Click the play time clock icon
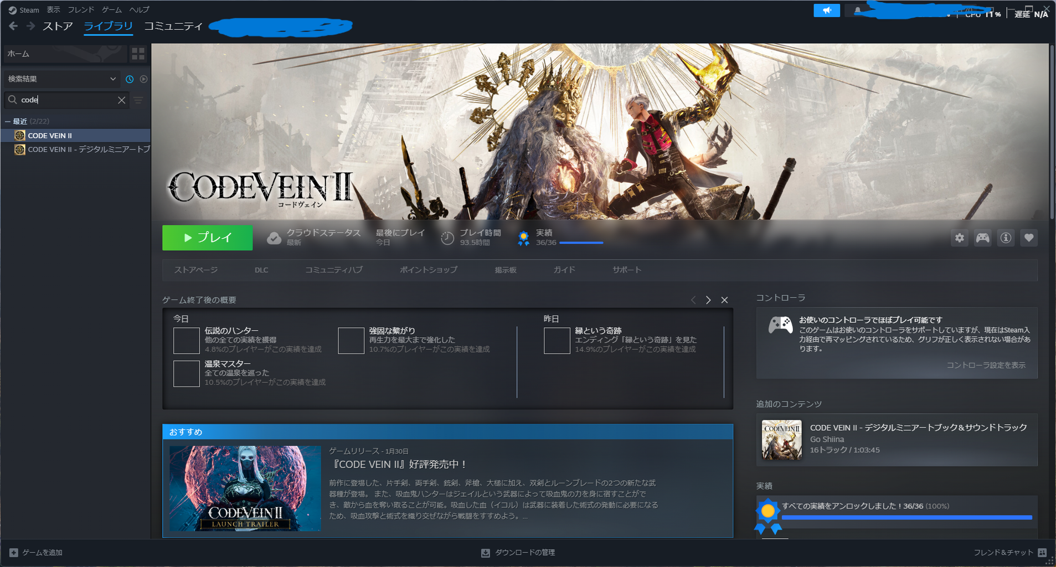This screenshot has width=1056, height=567. (447, 238)
